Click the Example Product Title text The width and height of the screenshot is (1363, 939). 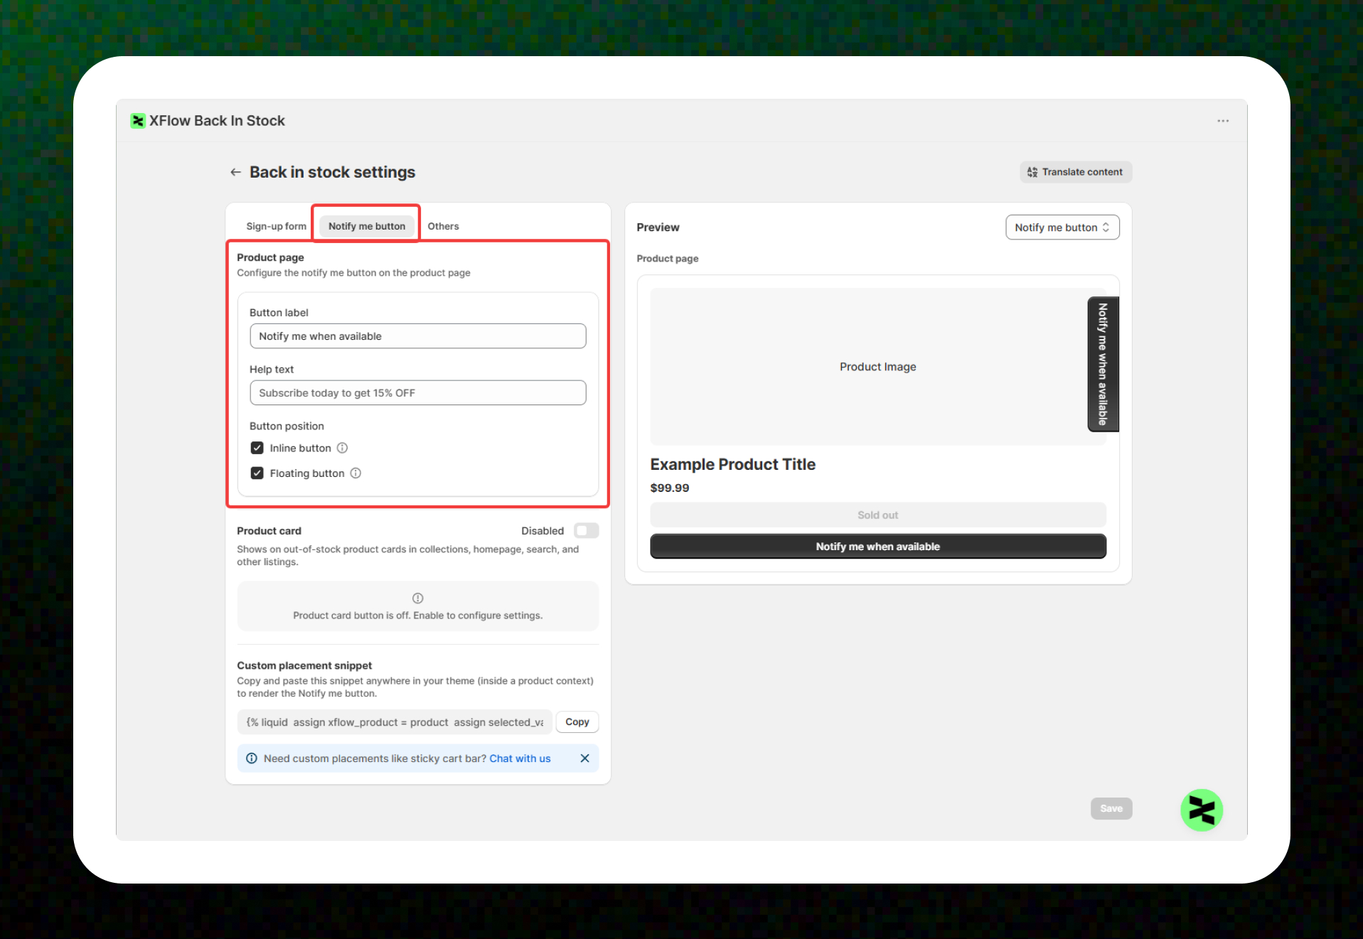732,464
